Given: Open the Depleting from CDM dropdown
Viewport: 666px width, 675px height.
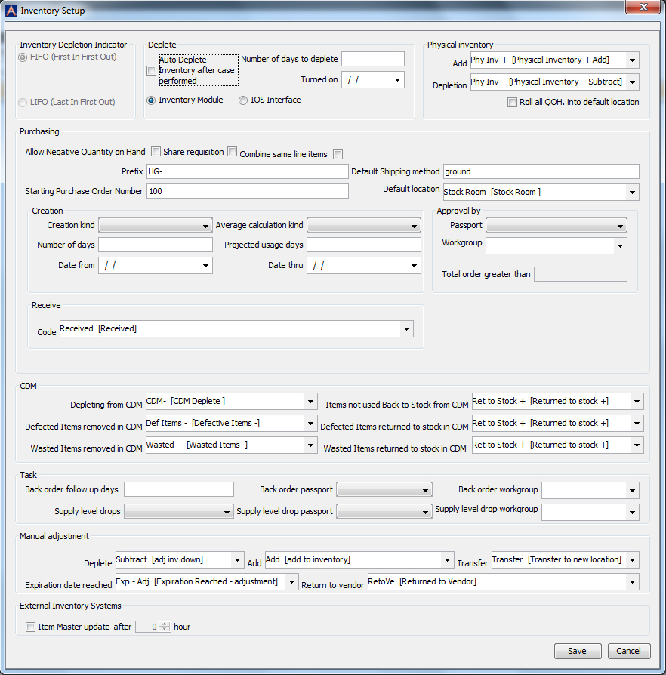Looking at the screenshot, I should 309,401.
